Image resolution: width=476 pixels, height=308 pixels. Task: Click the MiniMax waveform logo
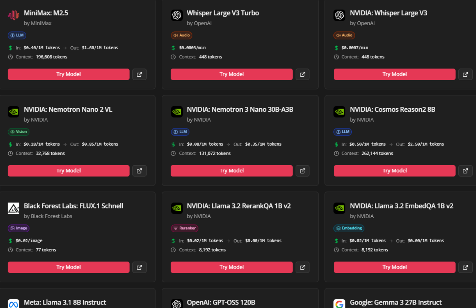[13, 15]
